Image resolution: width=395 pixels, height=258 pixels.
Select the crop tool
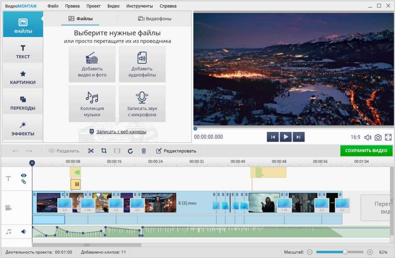104,151
